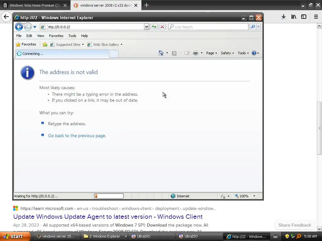Open the View menu
The height and width of the screenshot is (241, 322).
pos(41,36)
